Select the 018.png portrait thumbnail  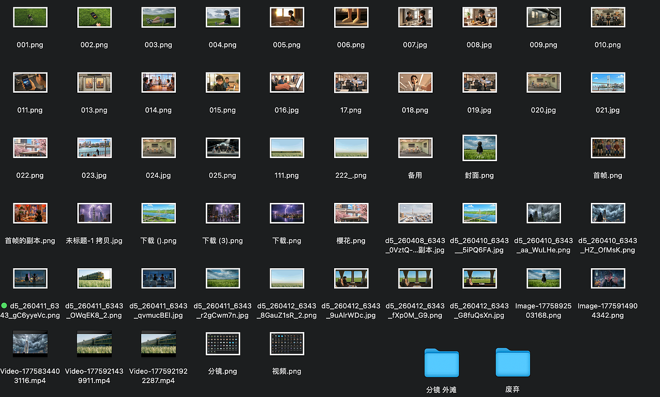click(x=415, y=82)
